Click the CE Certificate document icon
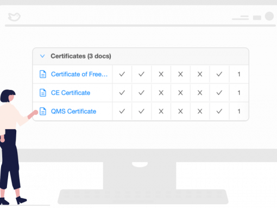This screenshot has height=208, width=277. tap(43, 93)
